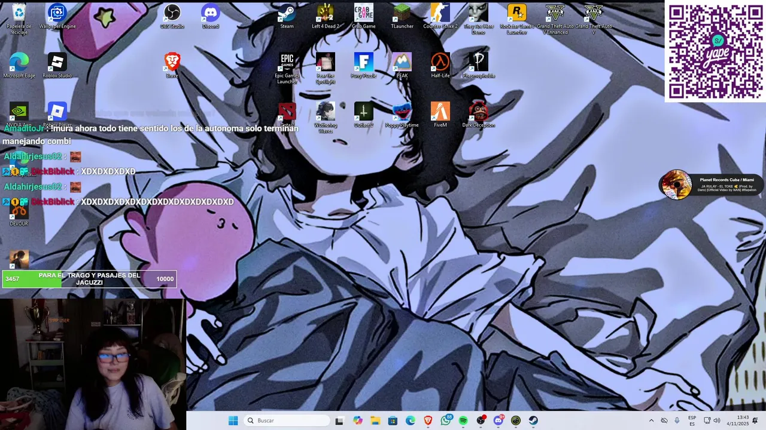Open the Counter-Strike 2 shortcut
766x430 pixels.
click(440, 17)
